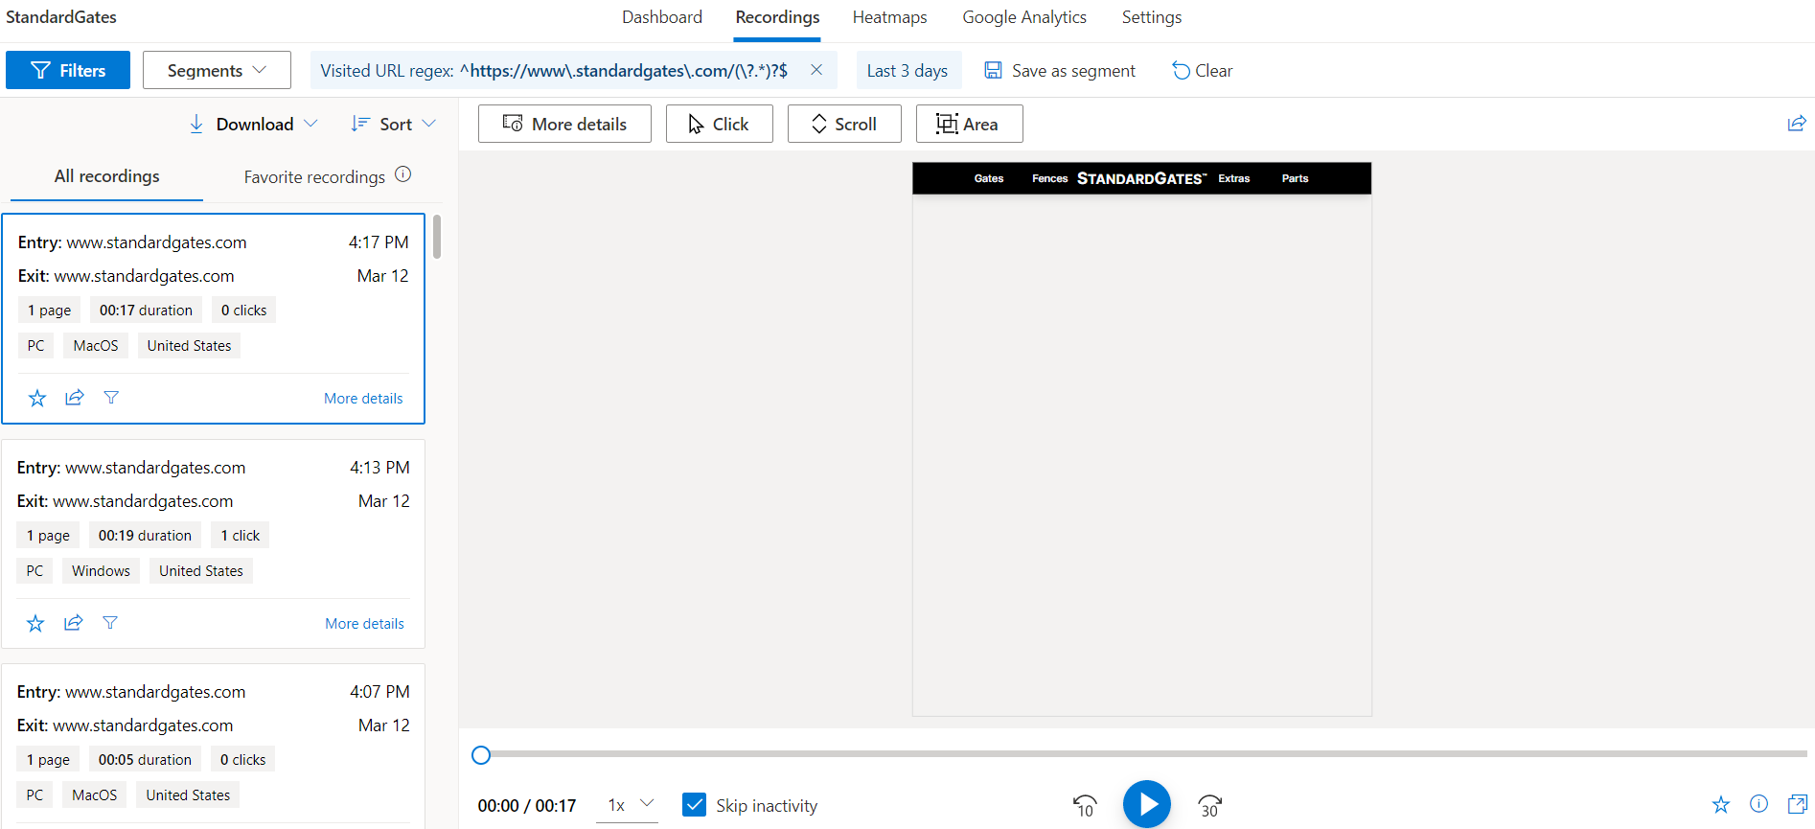Image resolution: width=1815 pixels, height=829 pixels.
Task: Favorite the 4:13 PM recording star
Action: 35,623
